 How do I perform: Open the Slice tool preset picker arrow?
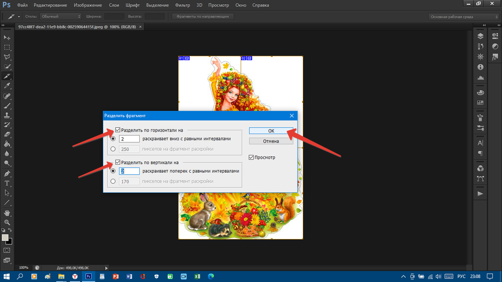tap(19, 17)
